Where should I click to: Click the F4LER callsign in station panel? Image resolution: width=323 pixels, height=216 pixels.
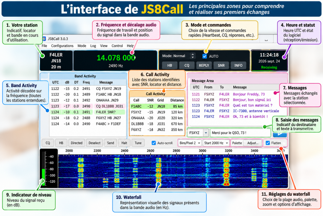pyautogui.click(x=56, y=55)
